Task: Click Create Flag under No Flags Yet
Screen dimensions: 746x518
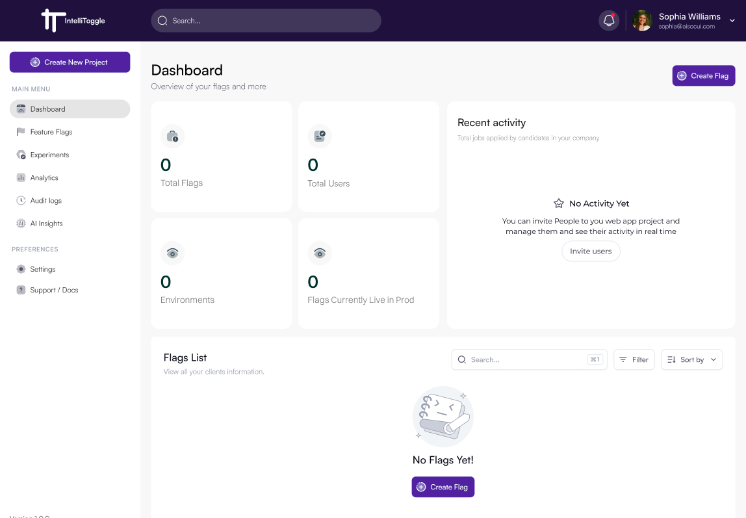Action: pyautogui.click(x=443, y=487)
